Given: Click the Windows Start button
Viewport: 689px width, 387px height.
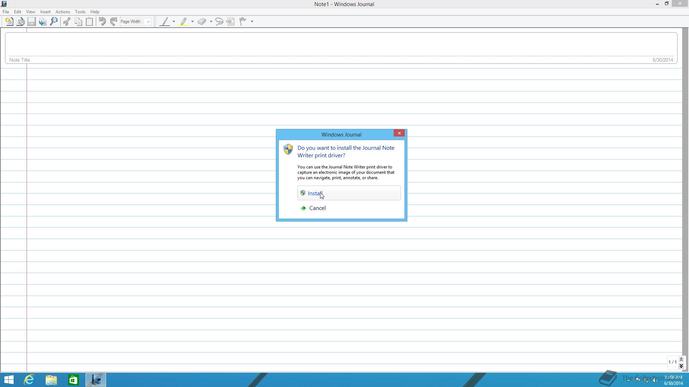Looking at the screenshot, I should coord(9,380).
